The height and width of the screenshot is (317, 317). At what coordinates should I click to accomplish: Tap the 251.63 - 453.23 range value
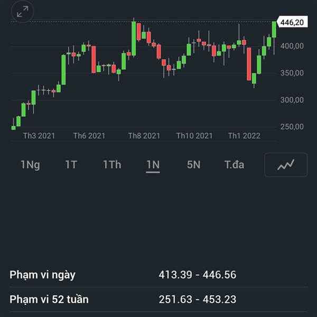(x=197, y=300)
